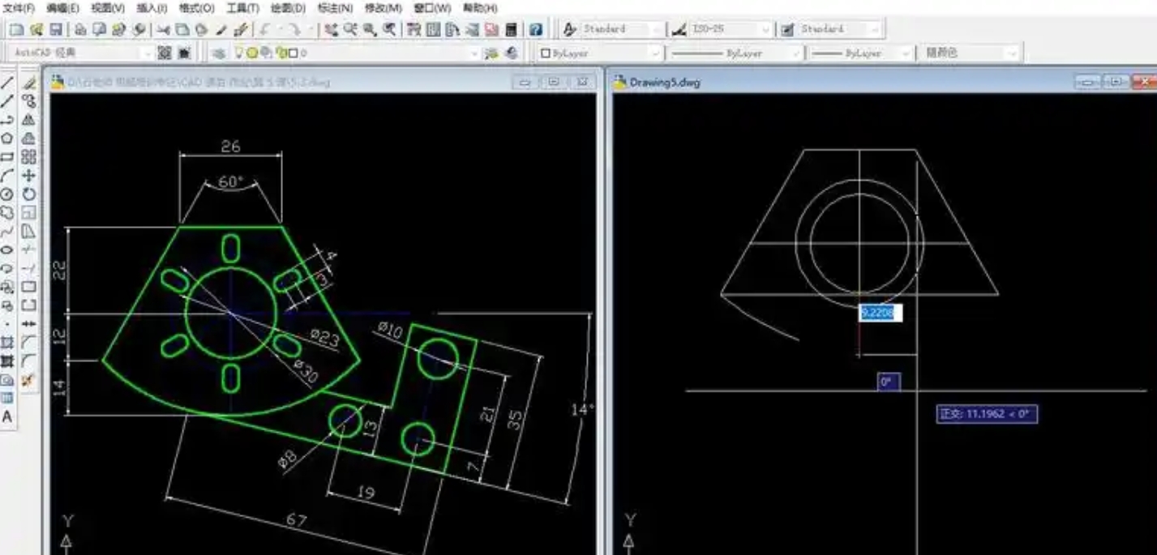The image size is (1157, 555).
Task: Open the Help question mark icon
Action: 535,30
